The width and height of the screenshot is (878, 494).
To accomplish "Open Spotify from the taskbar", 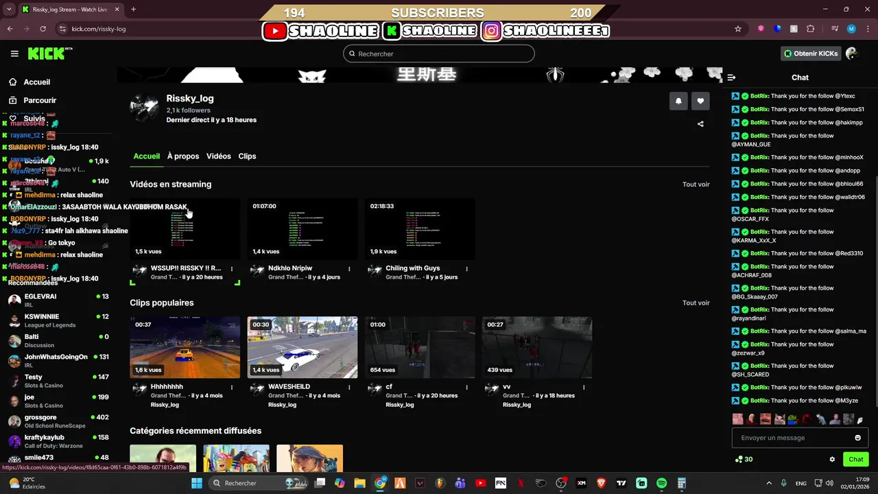I will click(661, 483).
